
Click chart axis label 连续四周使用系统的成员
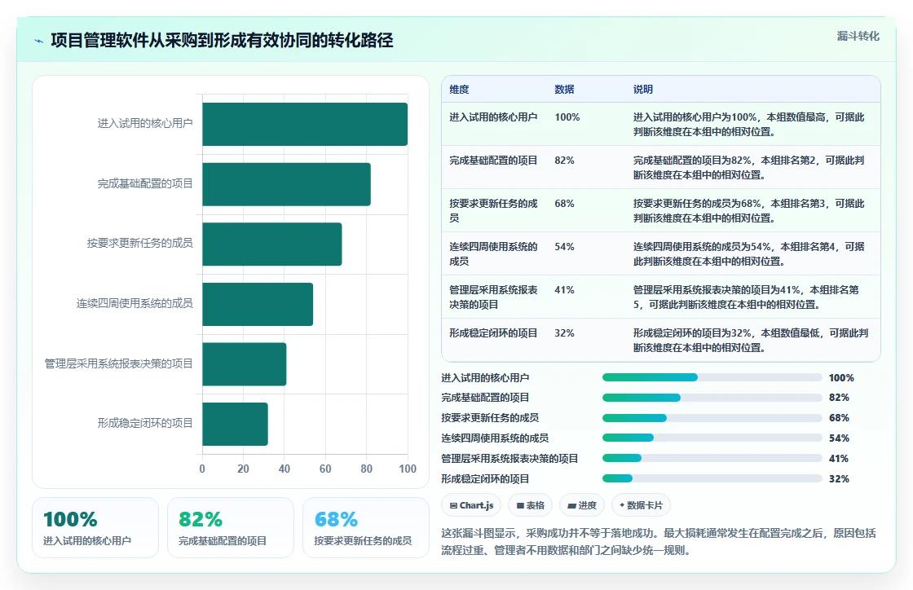coord(135,303)
